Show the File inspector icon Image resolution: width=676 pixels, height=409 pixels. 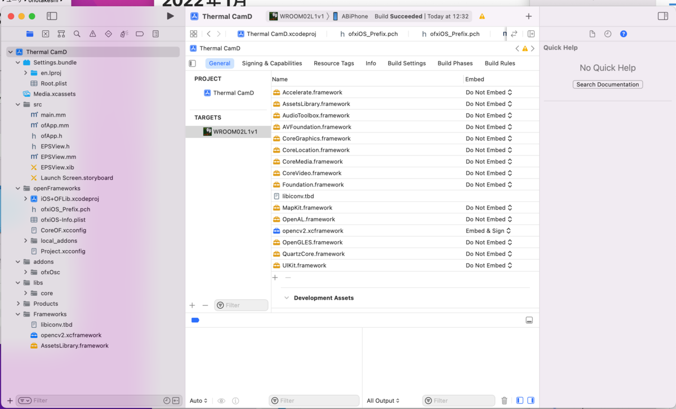[x=592, y=34]
